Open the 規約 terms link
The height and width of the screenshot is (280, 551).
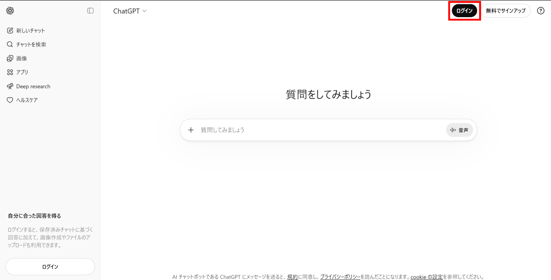292,277
